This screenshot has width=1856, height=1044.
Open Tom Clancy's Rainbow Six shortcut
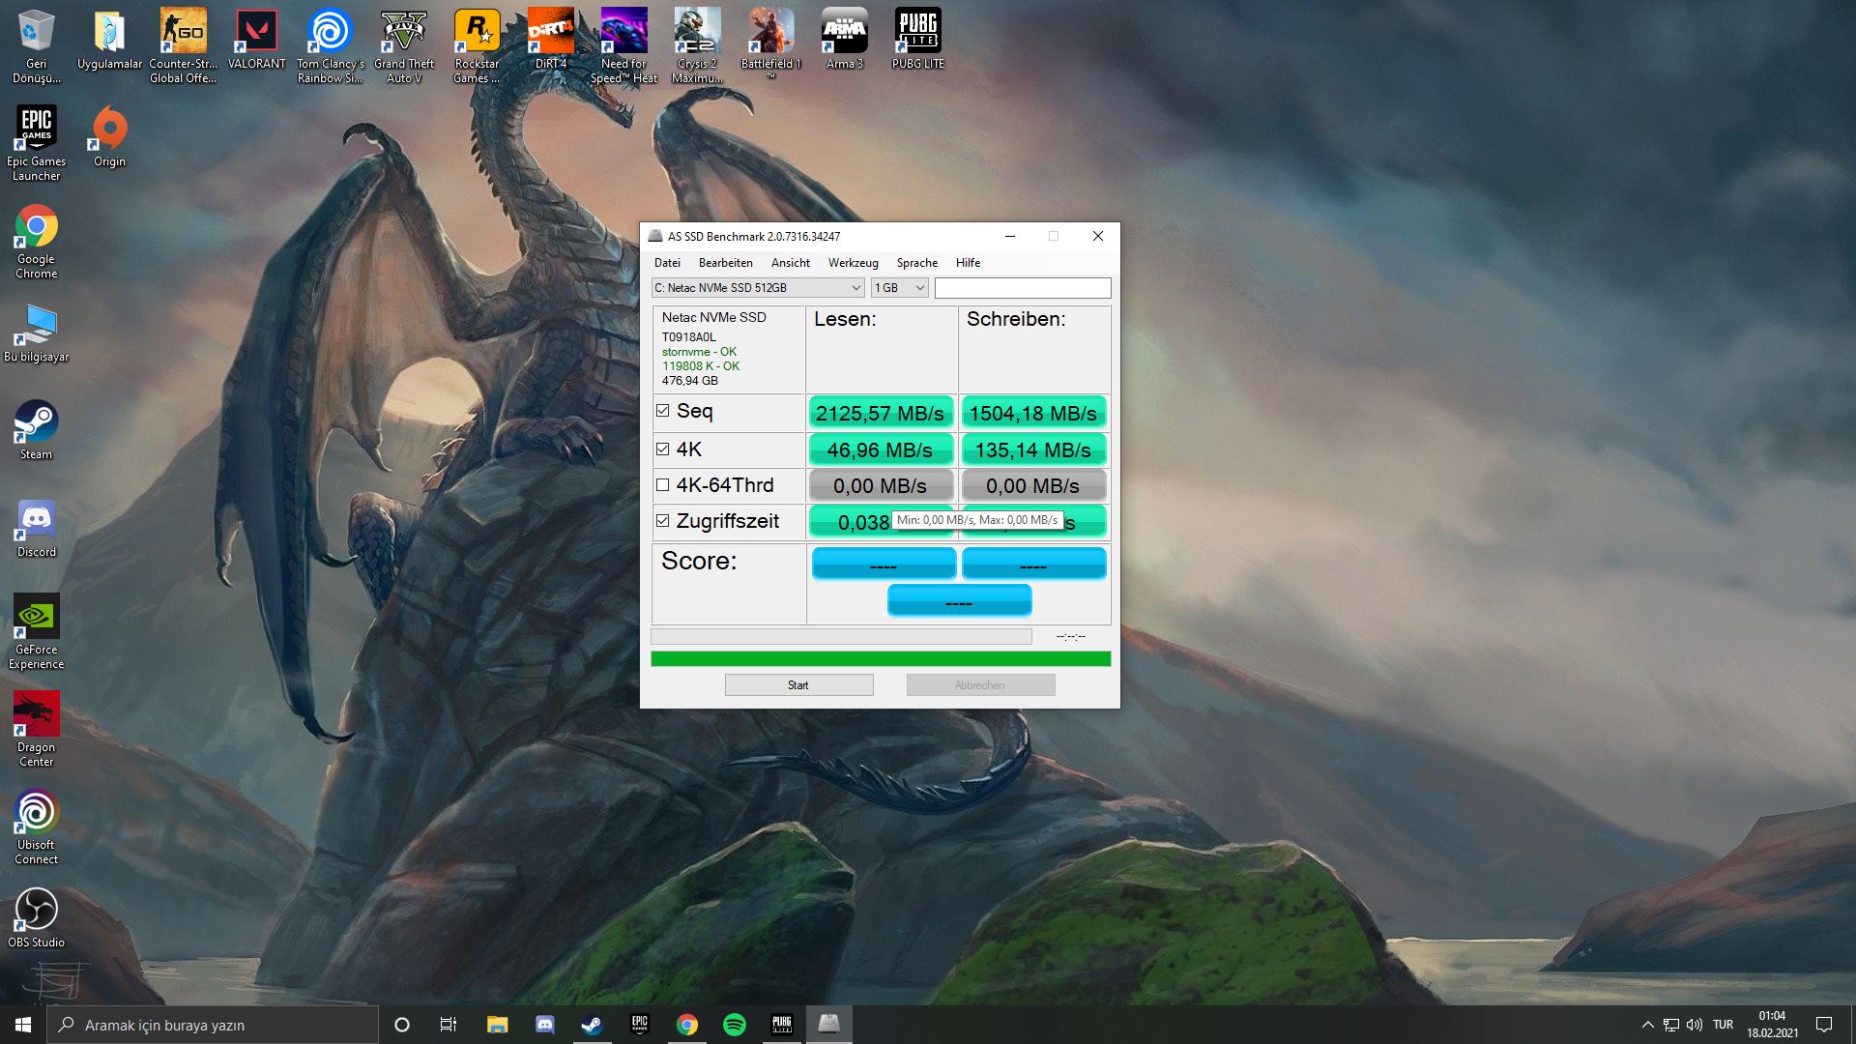330,45
